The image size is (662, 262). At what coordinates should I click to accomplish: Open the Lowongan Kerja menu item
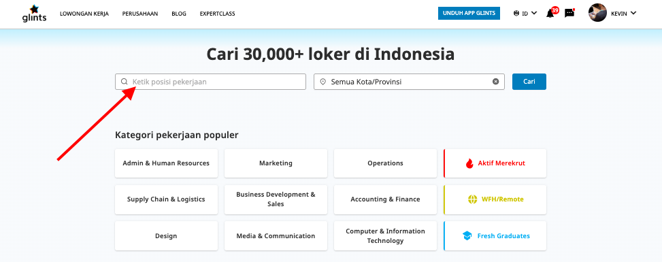(84, 14)
